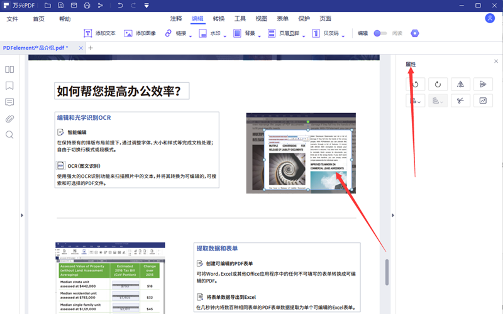
Task: Expand the 链接 dropdown
Action: point(180,33)
